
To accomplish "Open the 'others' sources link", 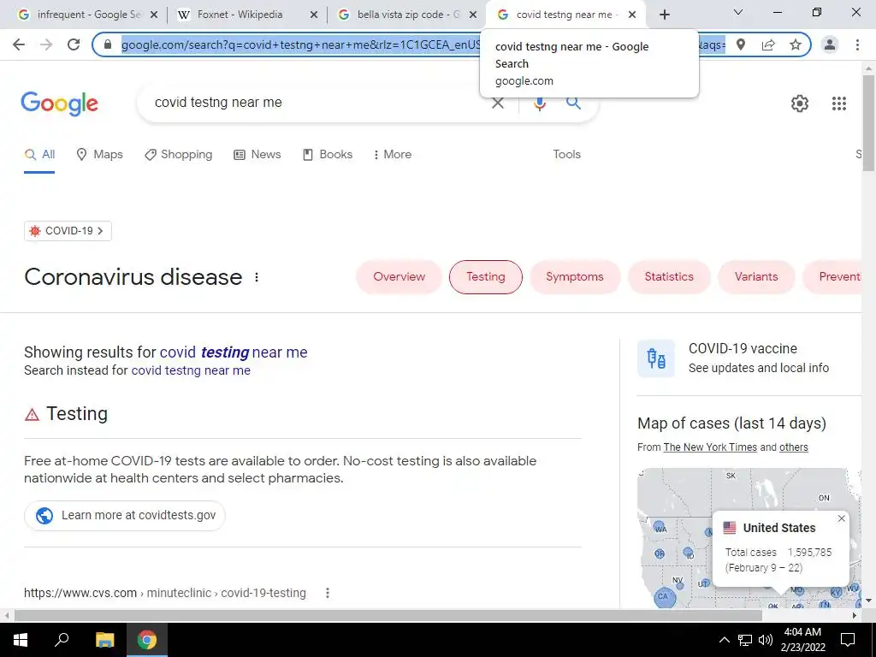I will coord(793,447).
